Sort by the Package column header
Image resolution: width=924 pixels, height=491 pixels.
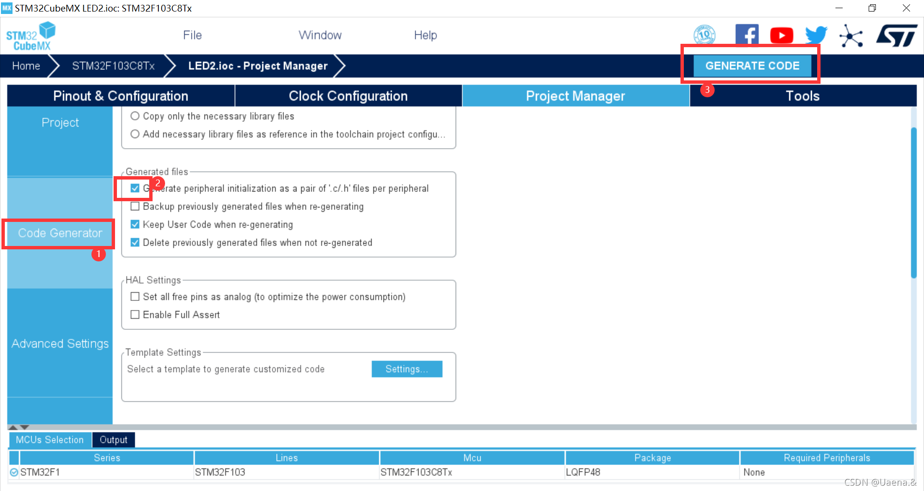tap(653, 458)
